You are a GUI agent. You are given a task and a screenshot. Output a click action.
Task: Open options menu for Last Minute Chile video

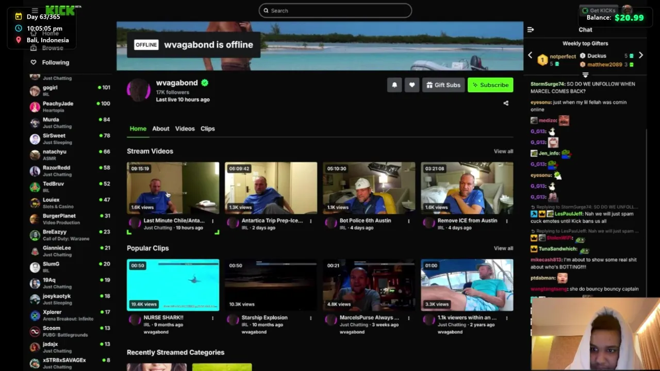click(x=212, y=221)
